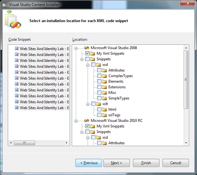Click the Next button
The height and width of the screenshot is (175, 197).
117,163
